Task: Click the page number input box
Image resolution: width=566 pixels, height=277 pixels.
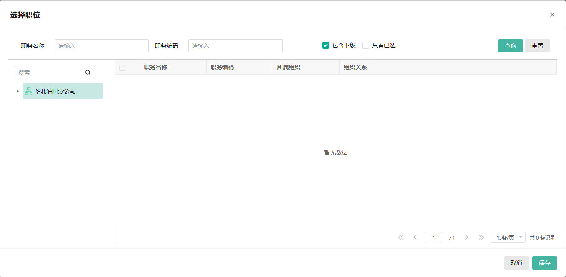Action: click(434, 237)
